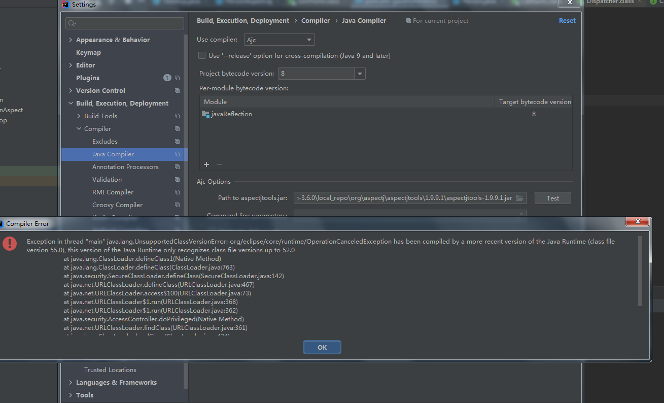Expand the Version Control tree node
The image size is (664, 403).
click(x=71, y=91)
